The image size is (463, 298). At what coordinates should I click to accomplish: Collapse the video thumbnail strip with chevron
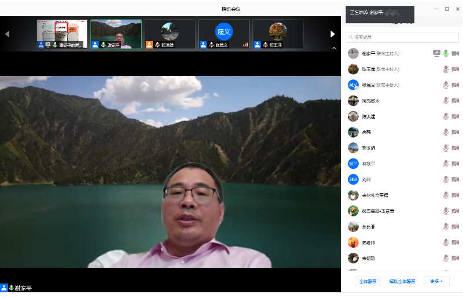pyautogui.click(x=334, y=49)
